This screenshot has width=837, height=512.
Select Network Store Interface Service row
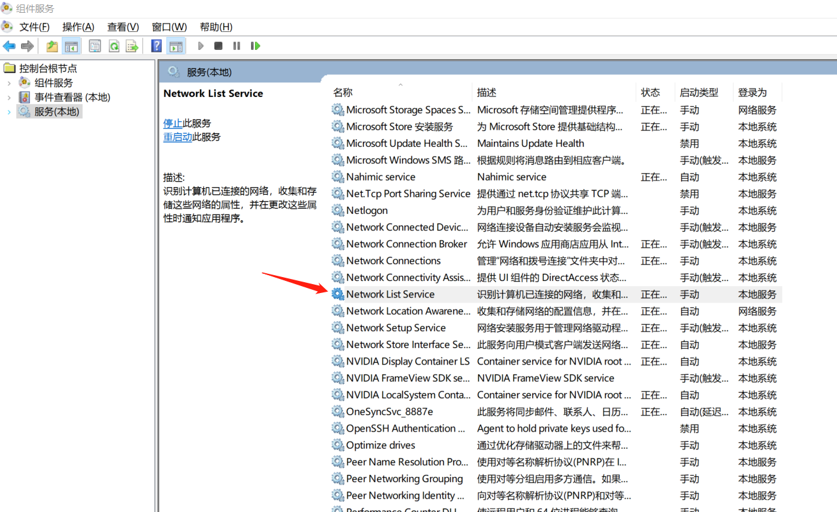pyautogui.click(x=556, y=345)
